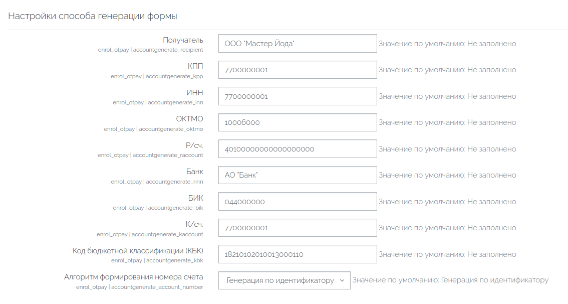Open the Генерация по идентификатору dropdown
The height and width of the screenshot is (304, 568).
point(284,280)
